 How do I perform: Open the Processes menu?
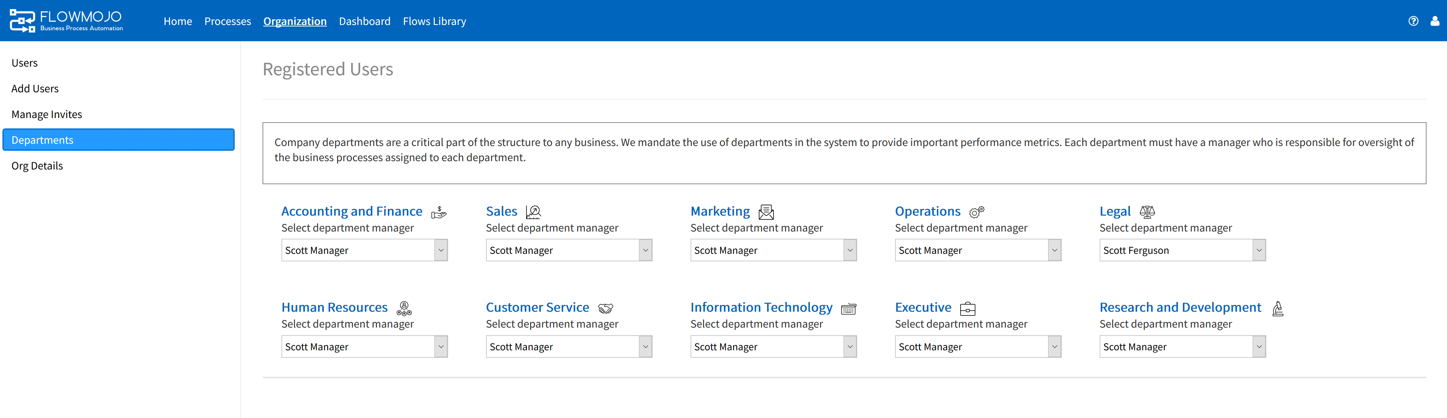coord(228,21)
